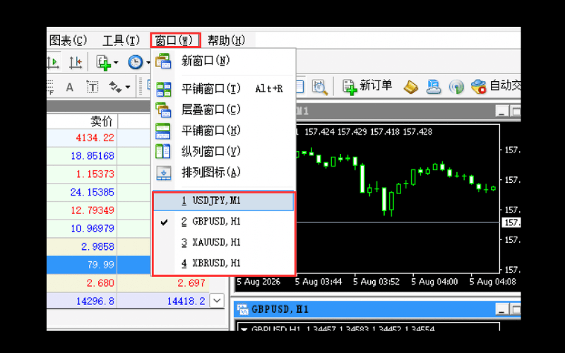Minimize the GBPUSD,H1 chart window

click(502, 309)
